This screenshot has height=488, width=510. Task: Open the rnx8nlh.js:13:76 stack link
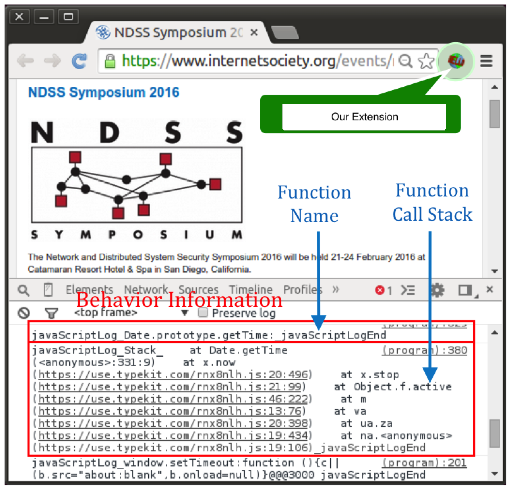tap(170, 411)
